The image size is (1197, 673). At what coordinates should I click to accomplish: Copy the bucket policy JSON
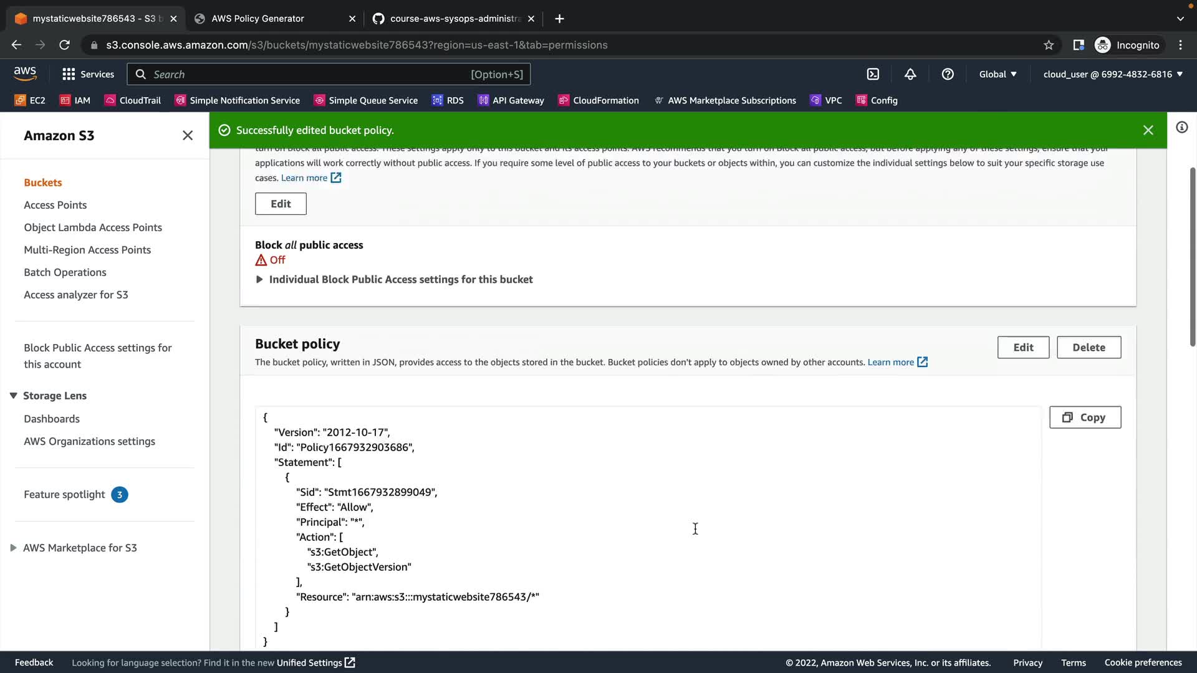[1085, 418]
